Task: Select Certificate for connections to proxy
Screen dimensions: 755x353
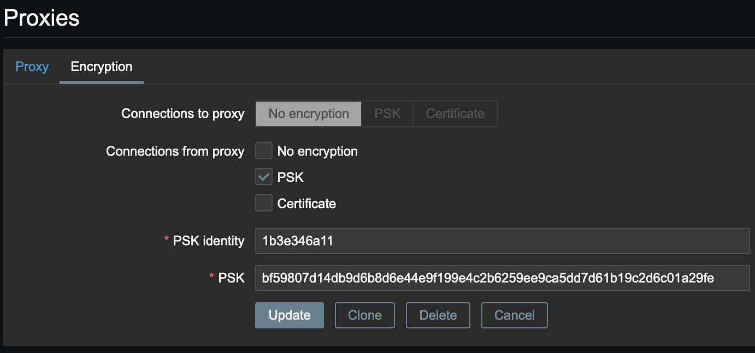Action: [455, 114]
